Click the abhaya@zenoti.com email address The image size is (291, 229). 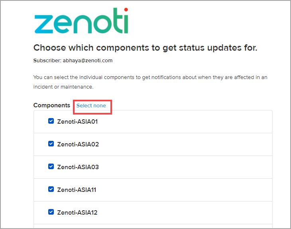coord(88,61)
